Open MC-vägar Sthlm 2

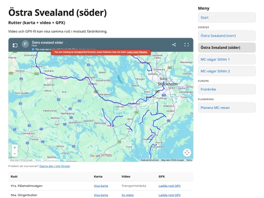[x=227, y=71]
